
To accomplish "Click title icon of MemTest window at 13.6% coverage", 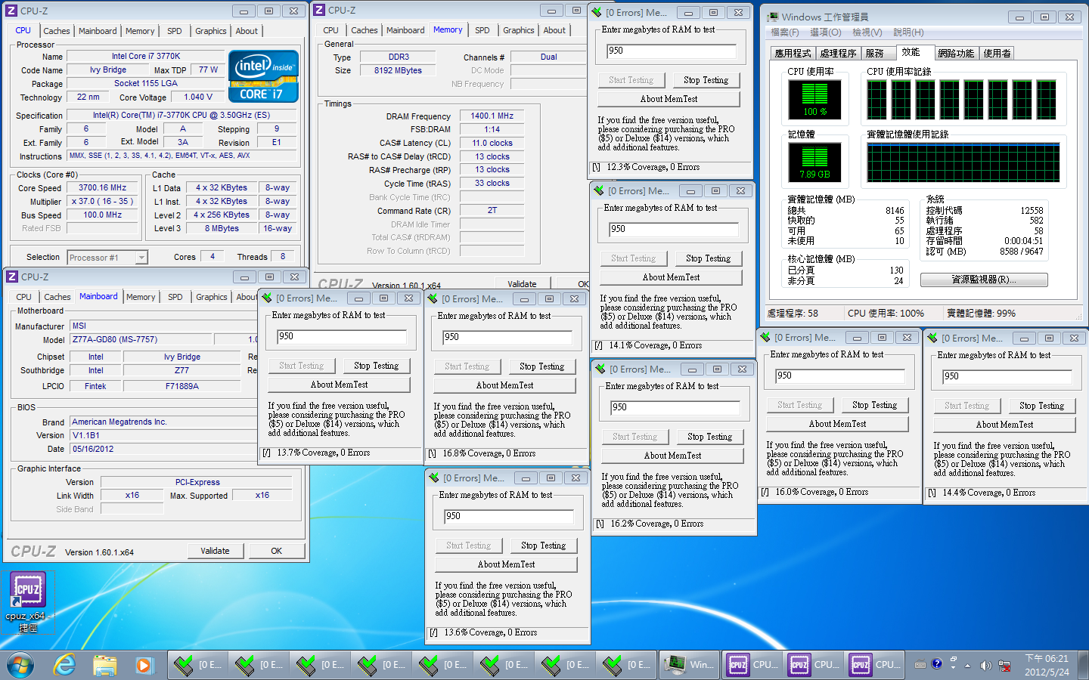I will [x=434, y=478].
